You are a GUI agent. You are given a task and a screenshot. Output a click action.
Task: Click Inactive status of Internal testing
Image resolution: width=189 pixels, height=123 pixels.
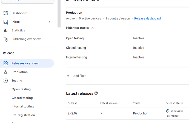[139, 57]
